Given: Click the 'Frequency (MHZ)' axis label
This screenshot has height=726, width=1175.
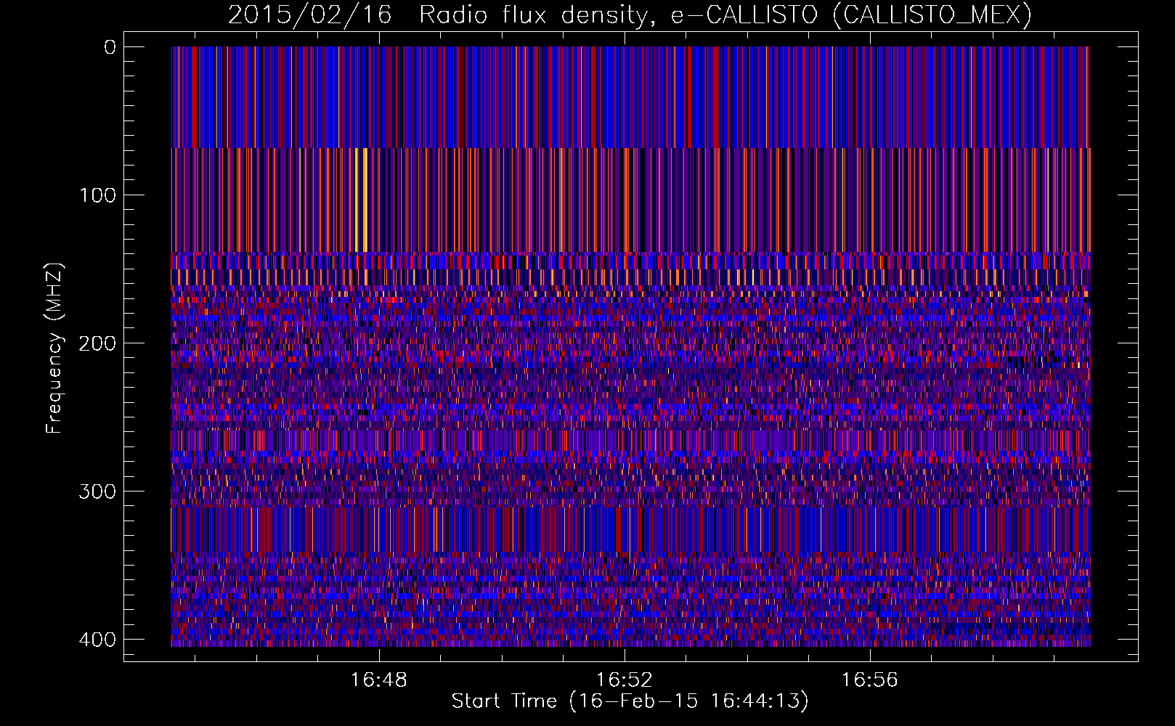Looking at the screenshot, I should pyautogui.click(x=55, y=348).
